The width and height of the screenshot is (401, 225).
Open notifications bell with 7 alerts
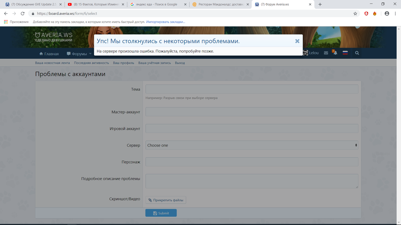point(335,53)
